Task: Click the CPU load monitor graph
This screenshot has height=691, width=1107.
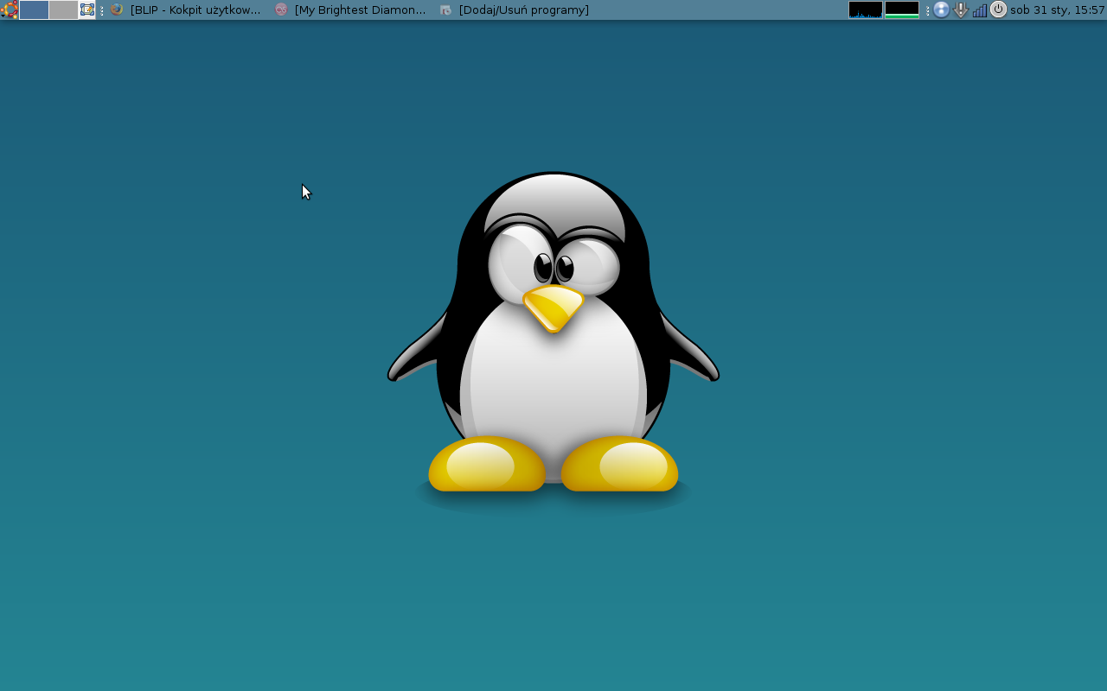Action: click(866, 10)
